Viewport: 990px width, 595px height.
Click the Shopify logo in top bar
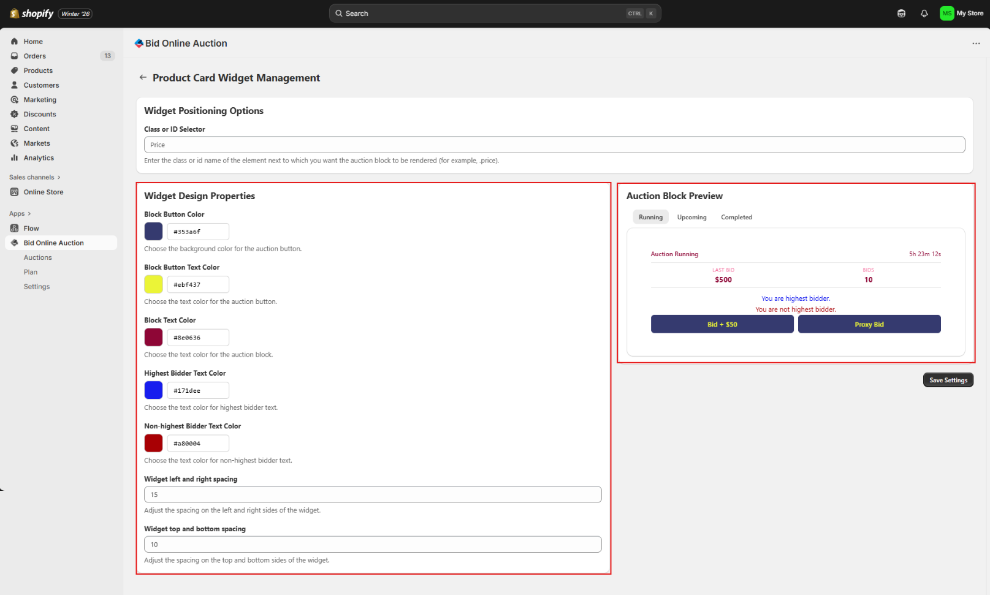tap(32, 13)
